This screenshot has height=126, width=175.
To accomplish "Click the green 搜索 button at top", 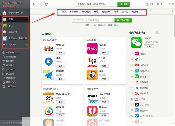I will pyautogui.click(x=124, y=4).
